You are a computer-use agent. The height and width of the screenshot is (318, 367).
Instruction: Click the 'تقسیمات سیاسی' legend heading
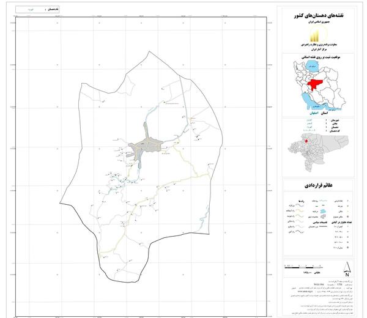pos(321,223)
